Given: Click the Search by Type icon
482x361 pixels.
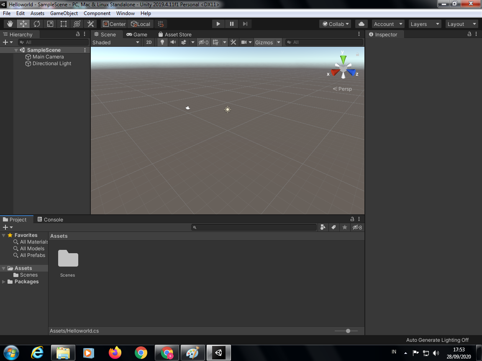Looking at the screenshot, I should coord(323,227).
